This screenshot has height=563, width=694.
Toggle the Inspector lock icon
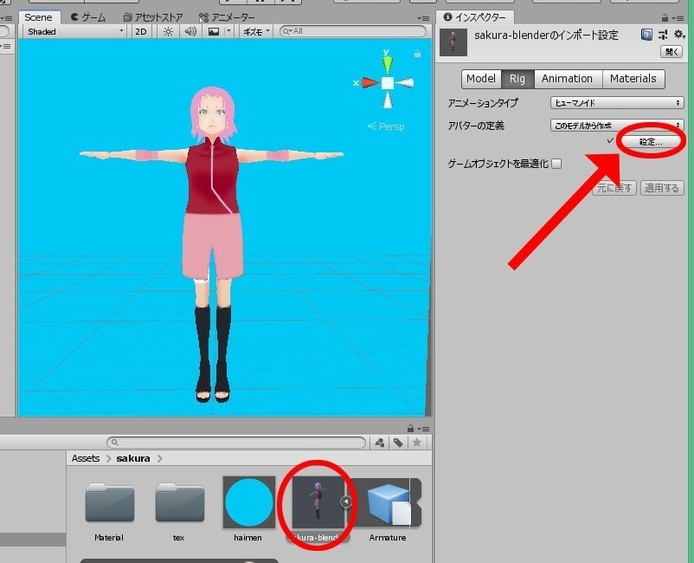pyautogui.click(x=665, y=17)
